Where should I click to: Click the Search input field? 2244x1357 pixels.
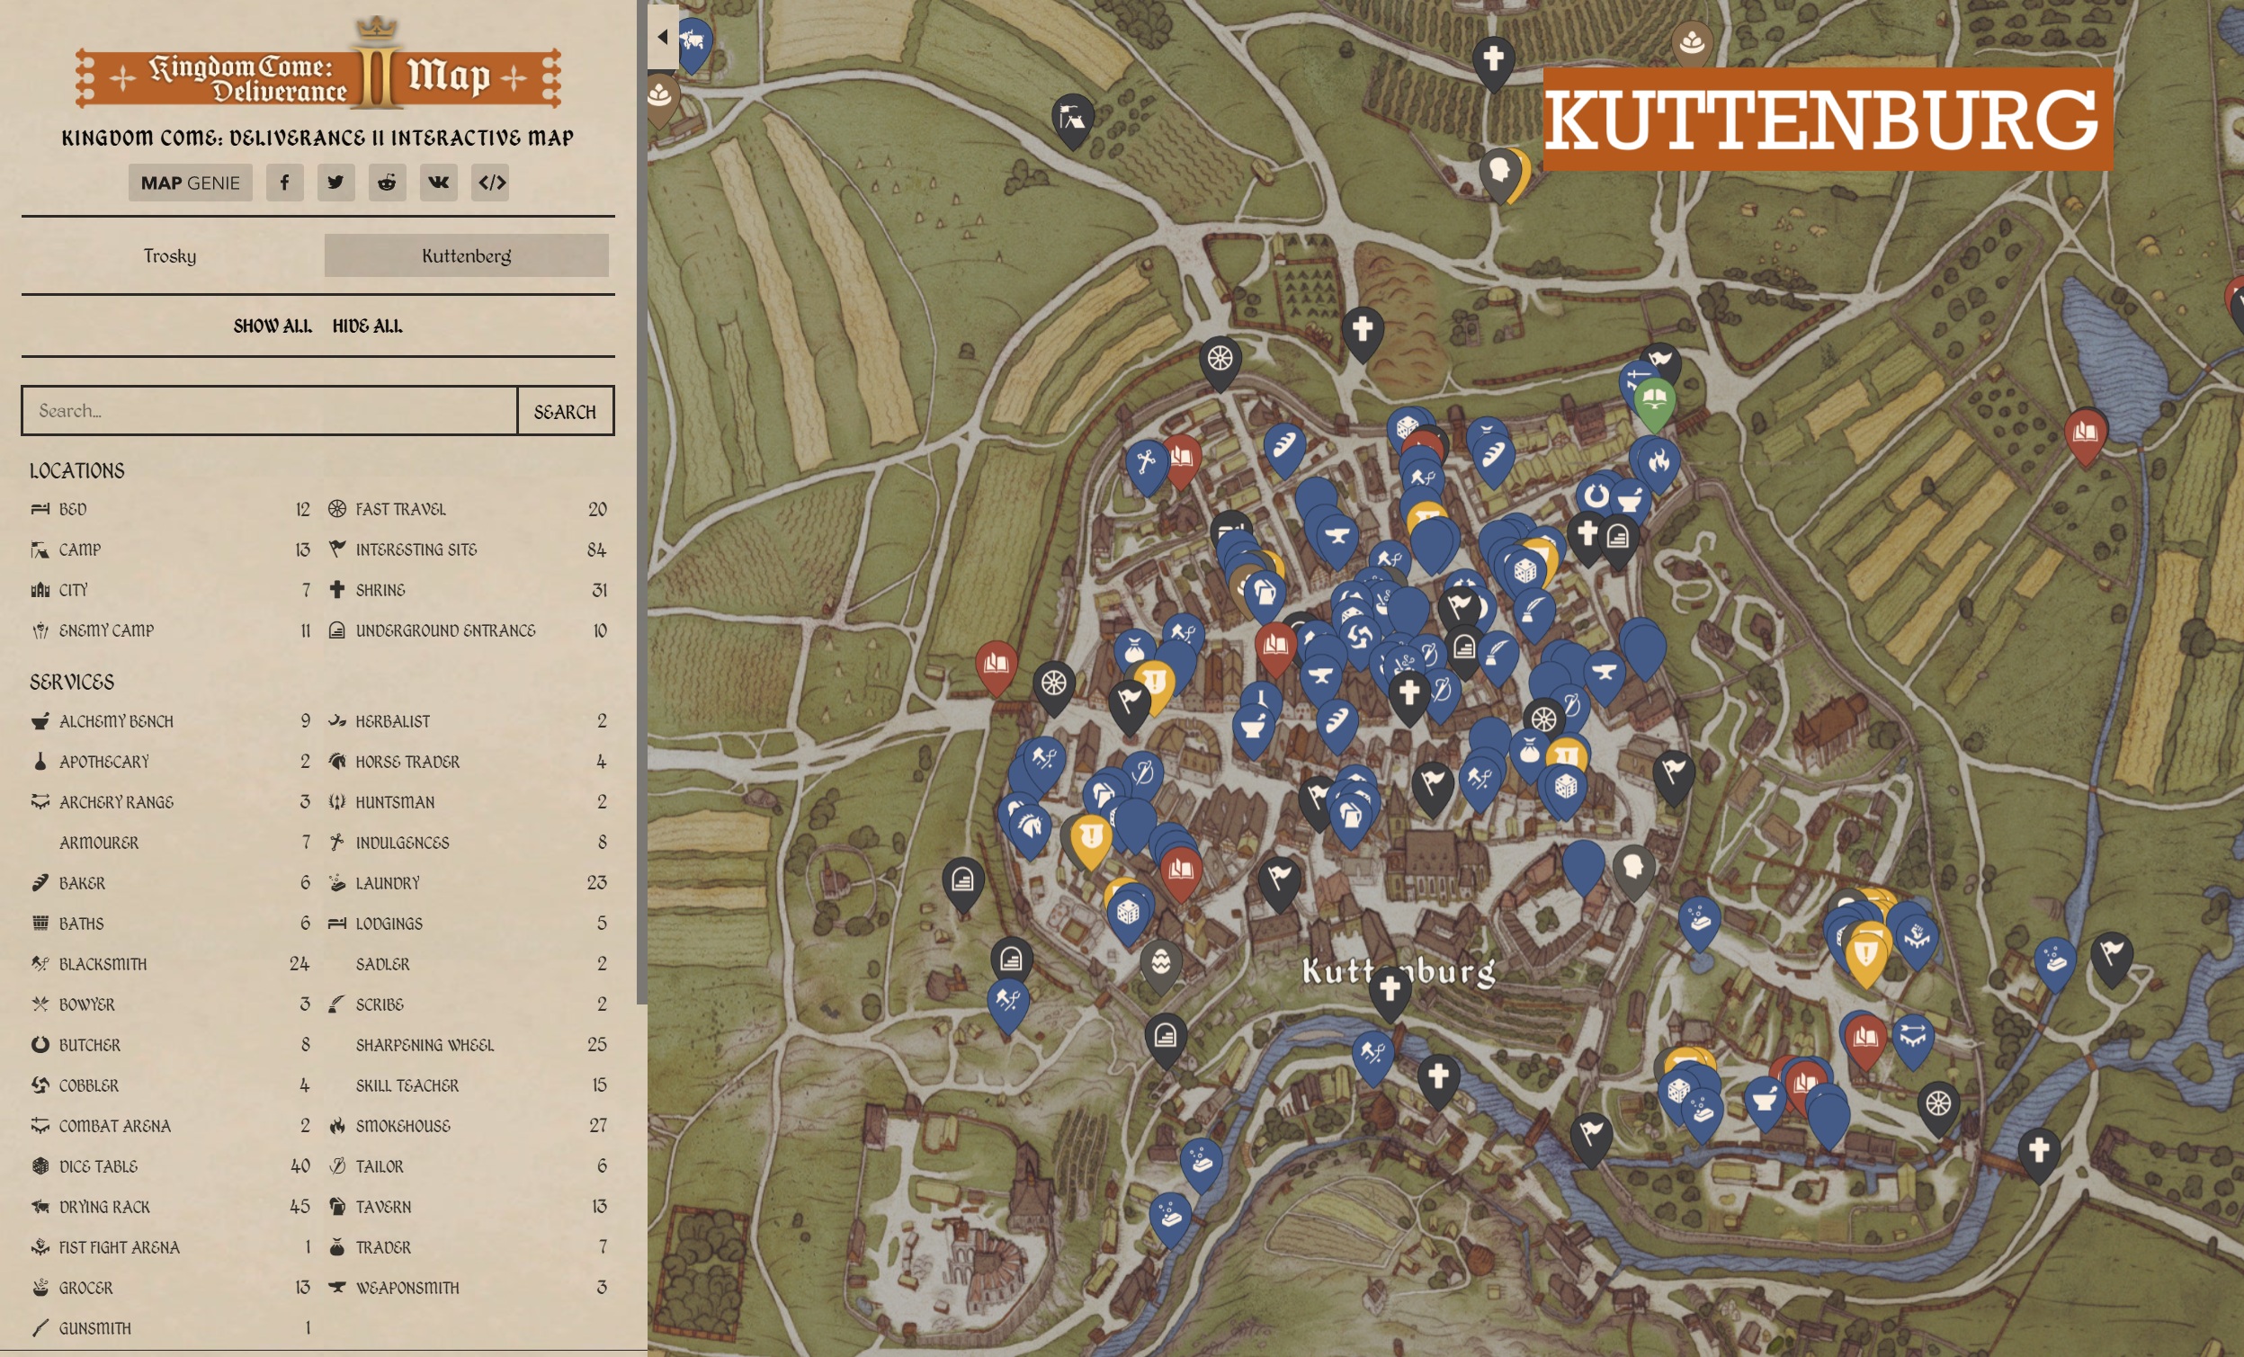click(x=269, y=411)
